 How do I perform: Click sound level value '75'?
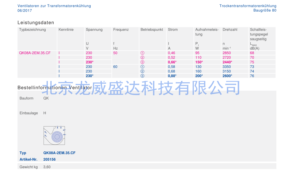click(252, 62)
